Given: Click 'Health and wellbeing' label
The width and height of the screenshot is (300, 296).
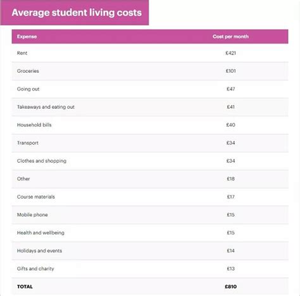Looking at the screenshot, I should tap(41, 233).
